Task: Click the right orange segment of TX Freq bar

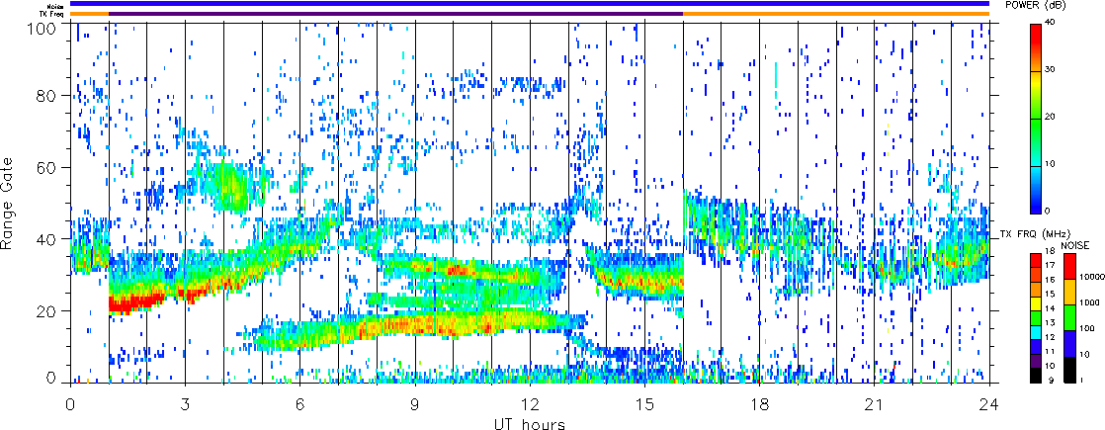Action: click(836, 13)
